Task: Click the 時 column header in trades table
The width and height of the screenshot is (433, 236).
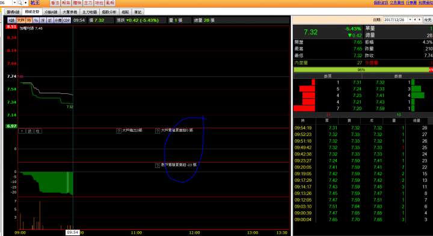Action: (303, 121)
